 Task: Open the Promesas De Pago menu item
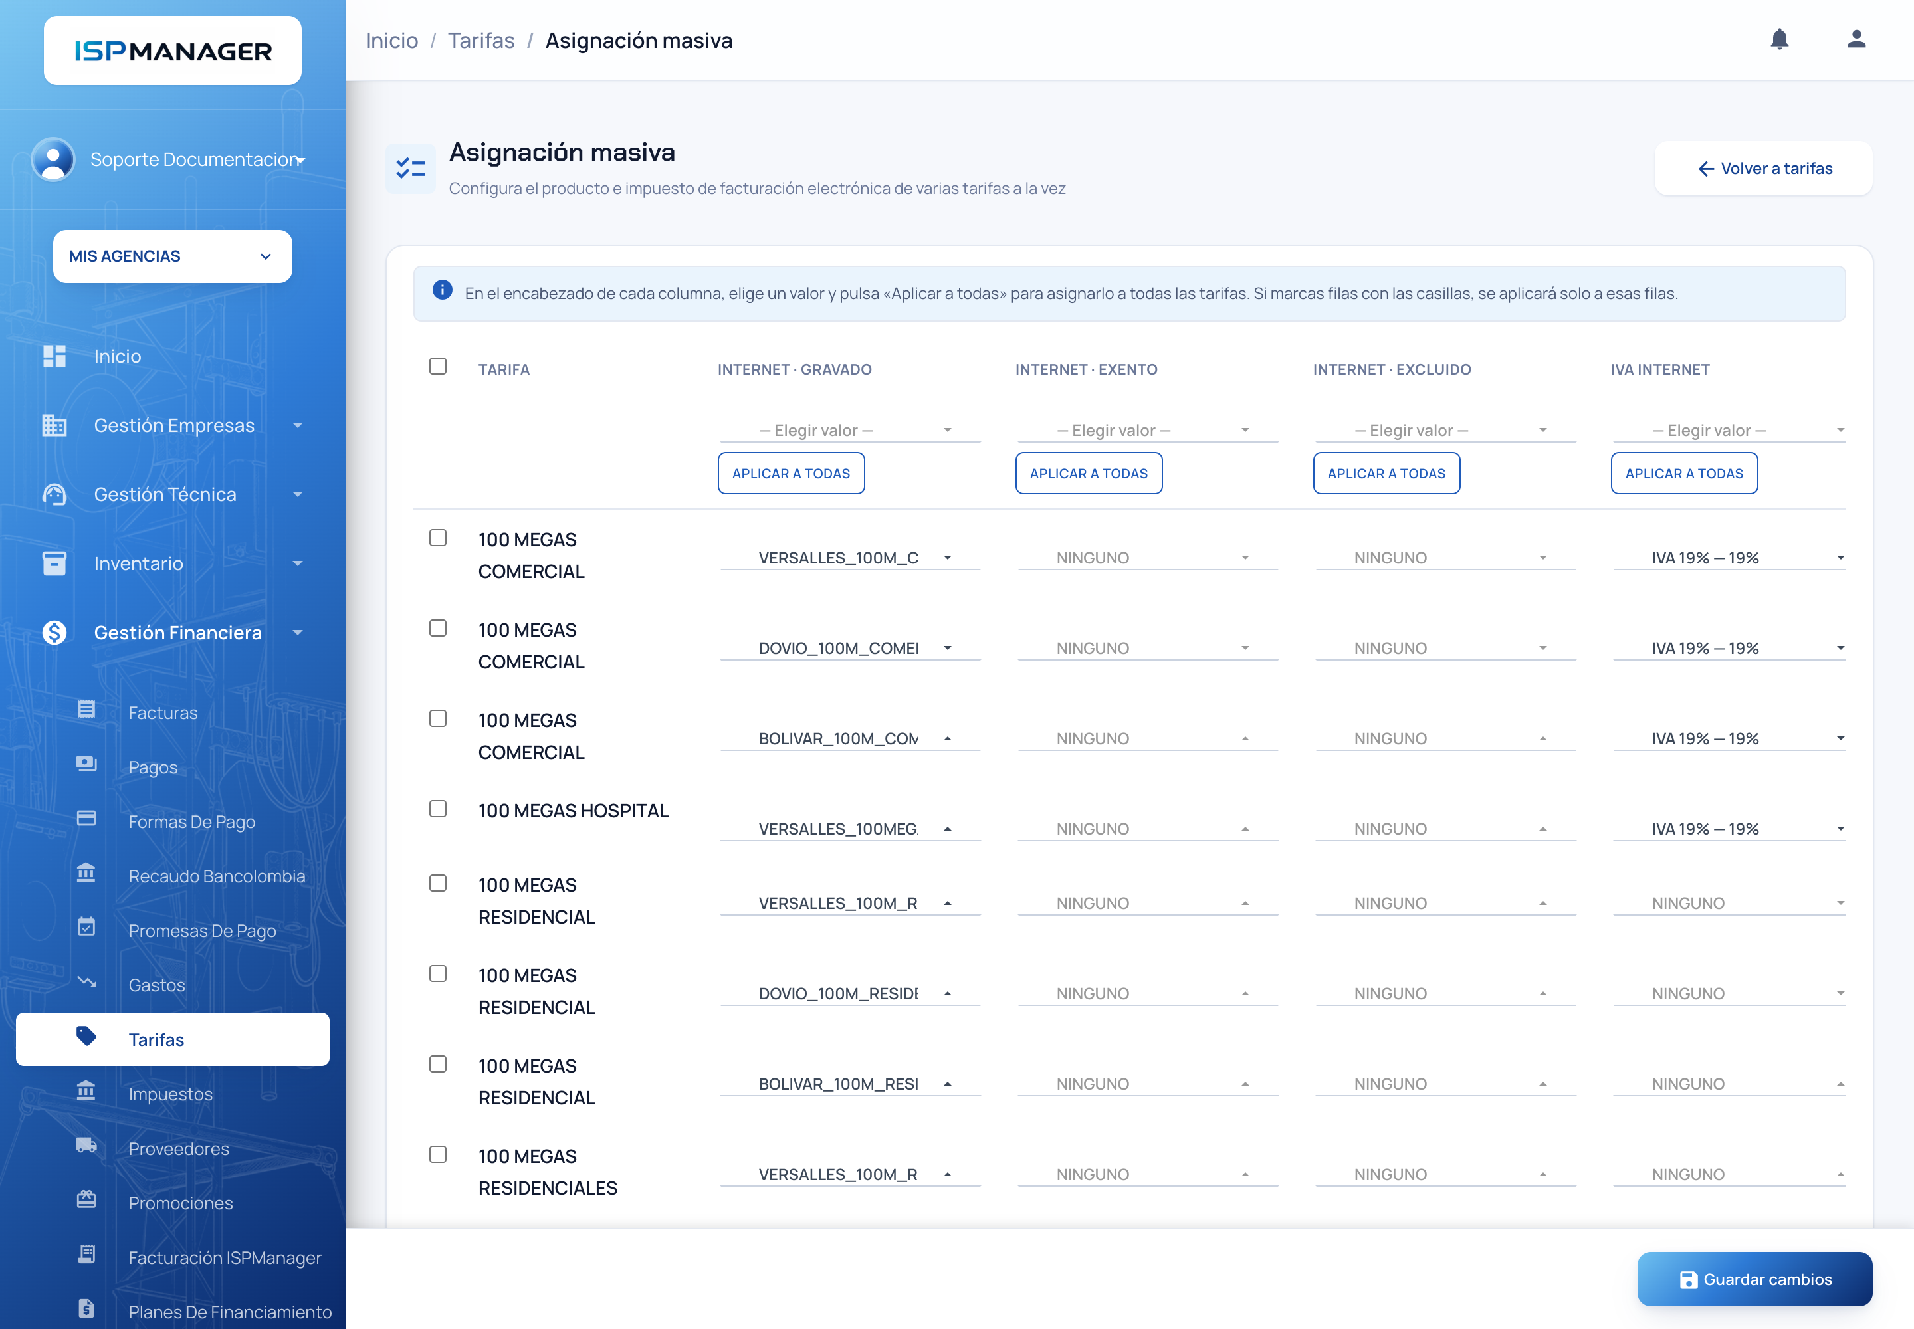(172, 930)
